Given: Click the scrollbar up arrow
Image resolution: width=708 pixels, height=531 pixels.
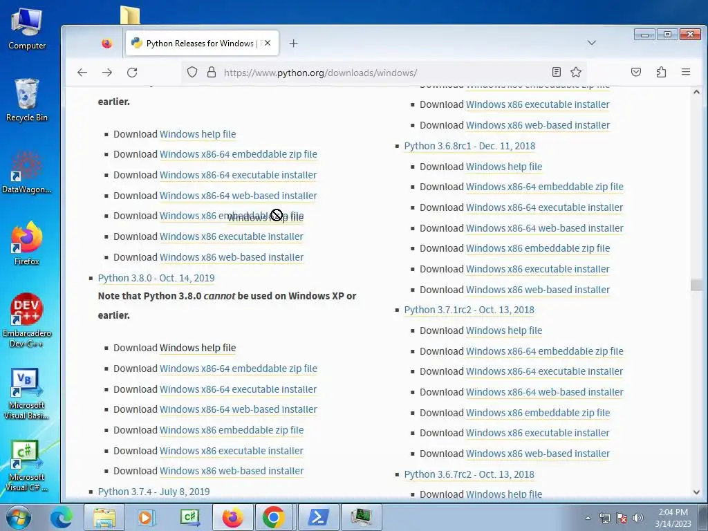Looking at the screenshot, I should (x=696, y=92).
